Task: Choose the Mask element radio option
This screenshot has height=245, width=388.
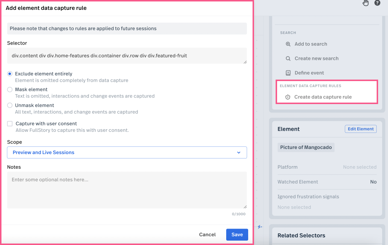Action: coord(10,89)
